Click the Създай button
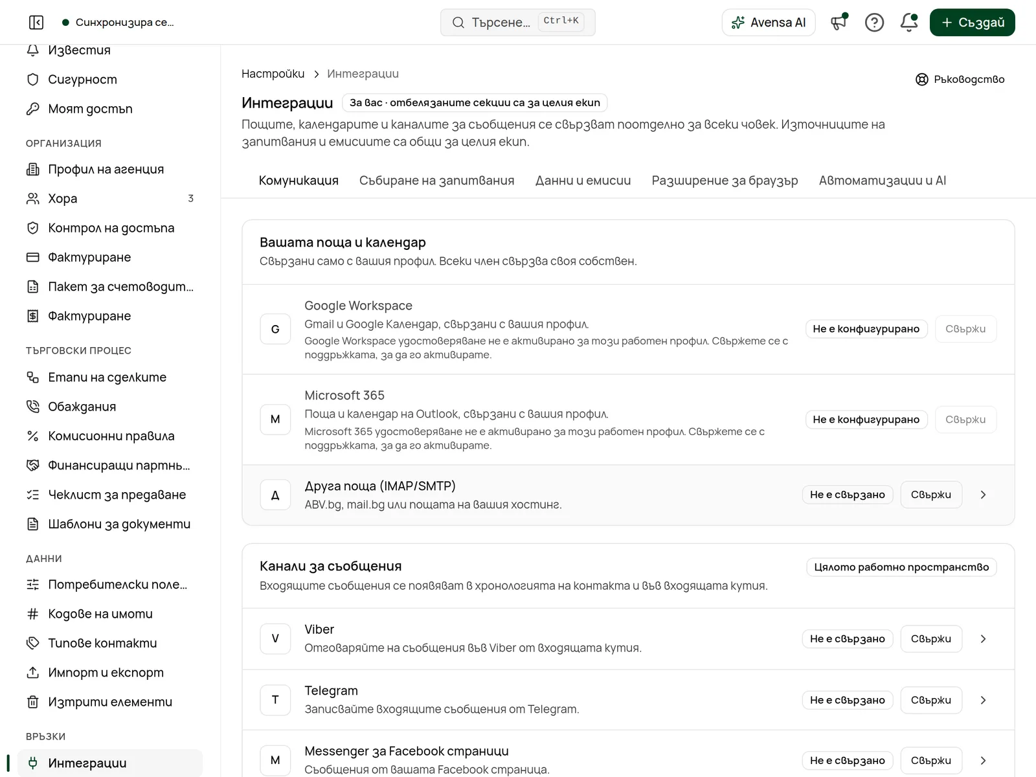The image size is (1036, 777). [x=973, y=23]
